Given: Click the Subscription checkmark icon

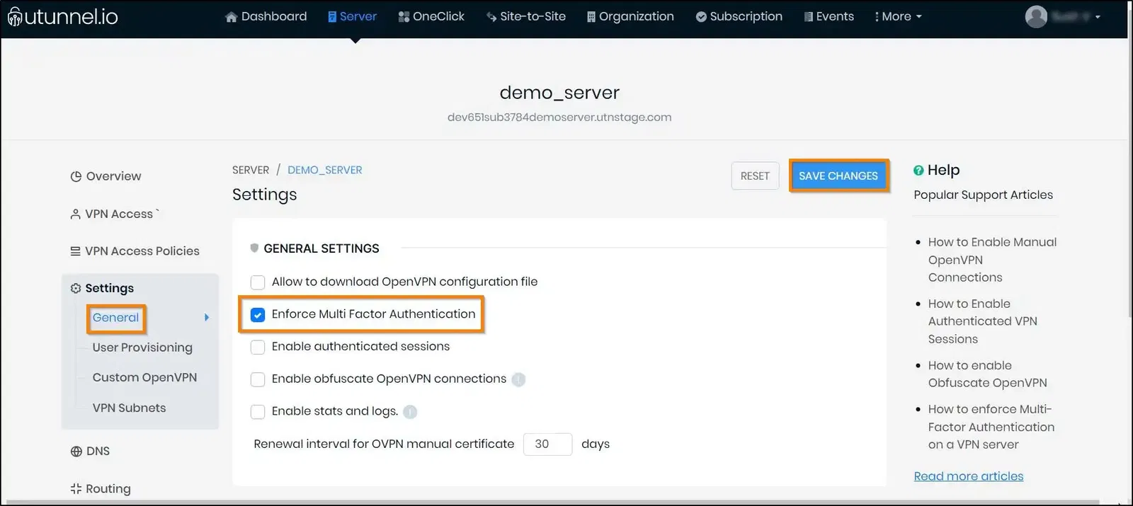Looking at the screenshot, I should pos(701,17).
